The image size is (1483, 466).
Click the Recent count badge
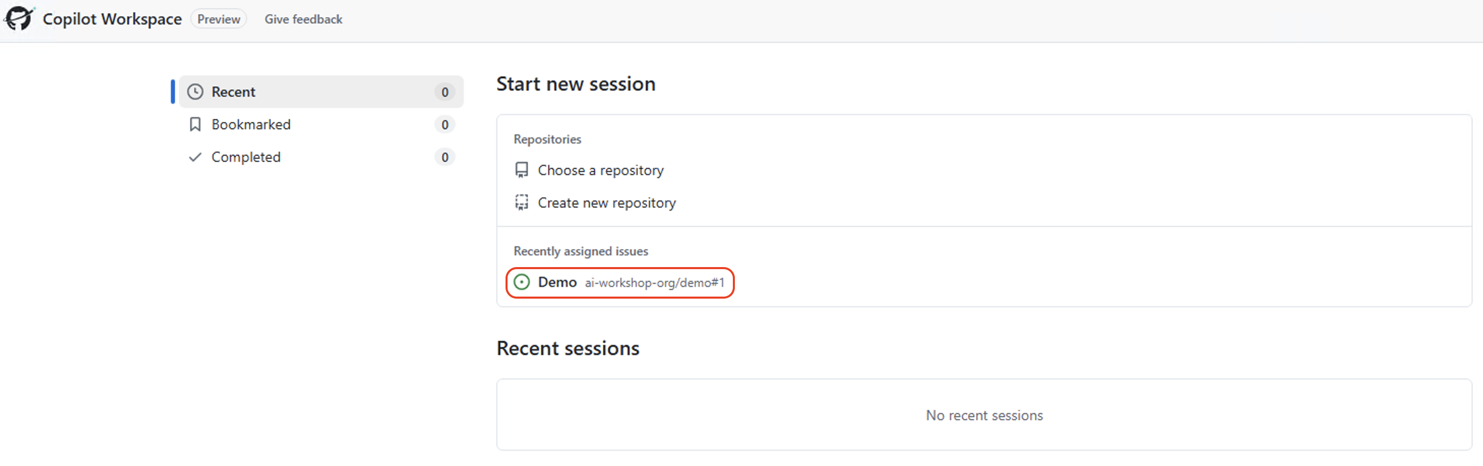pyautogui.click(x=444, y=92)
